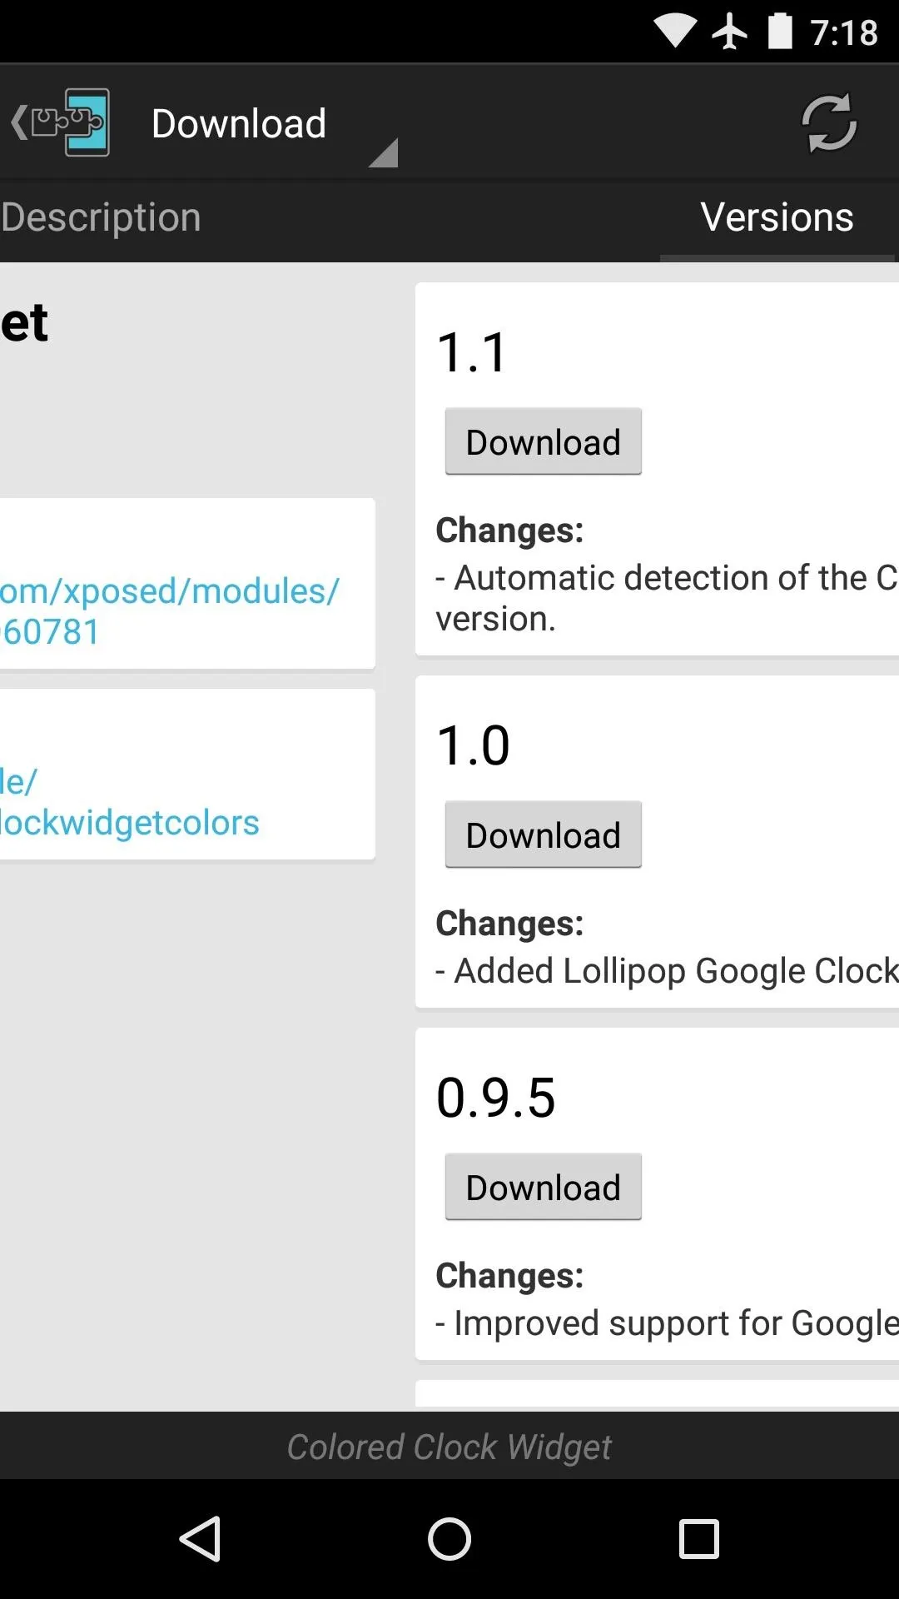Tap the recent apps square button
This screenshot has width=899, height=1599.
click(698, 1538)
